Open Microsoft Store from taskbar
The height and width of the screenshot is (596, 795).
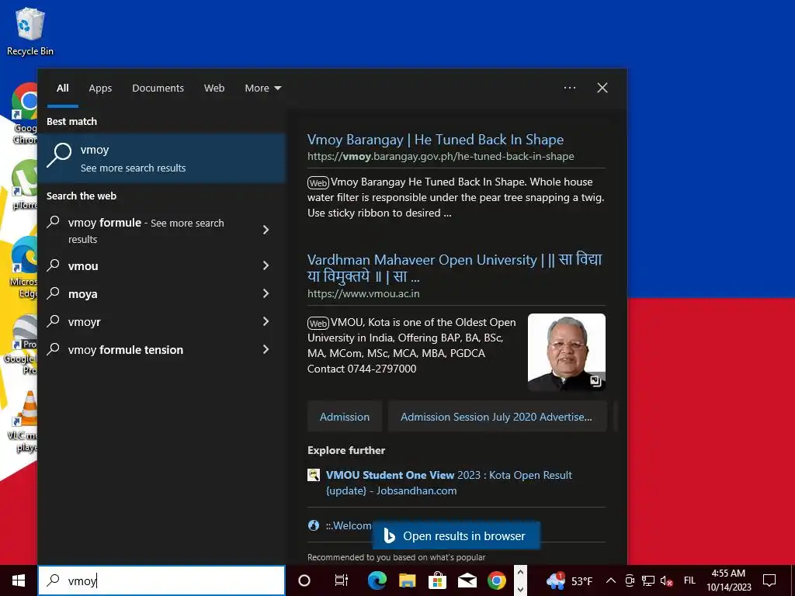437,580
